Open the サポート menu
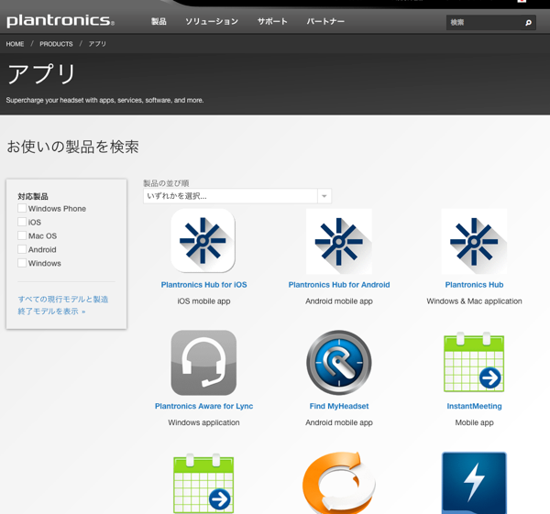The width and height of the screenshot is (550, 514). [272, 21]
